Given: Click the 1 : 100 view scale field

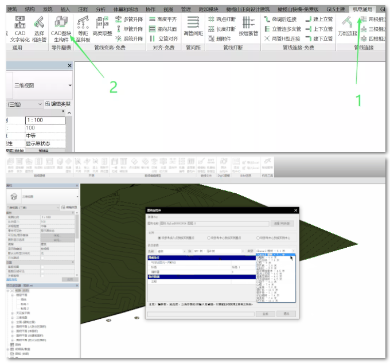Looking at the screenshot, I should pyautogui.click(x=45, y=120).
